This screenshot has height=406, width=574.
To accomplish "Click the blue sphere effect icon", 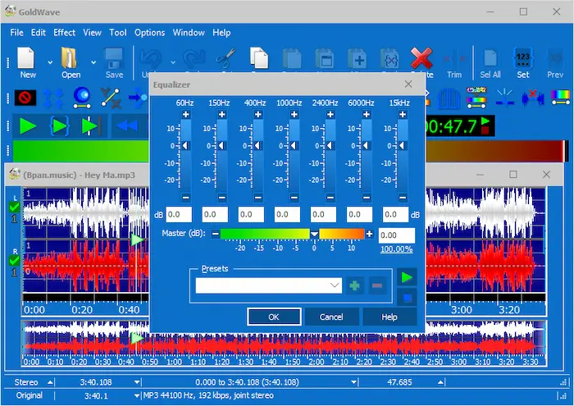I will pos(82,98).
